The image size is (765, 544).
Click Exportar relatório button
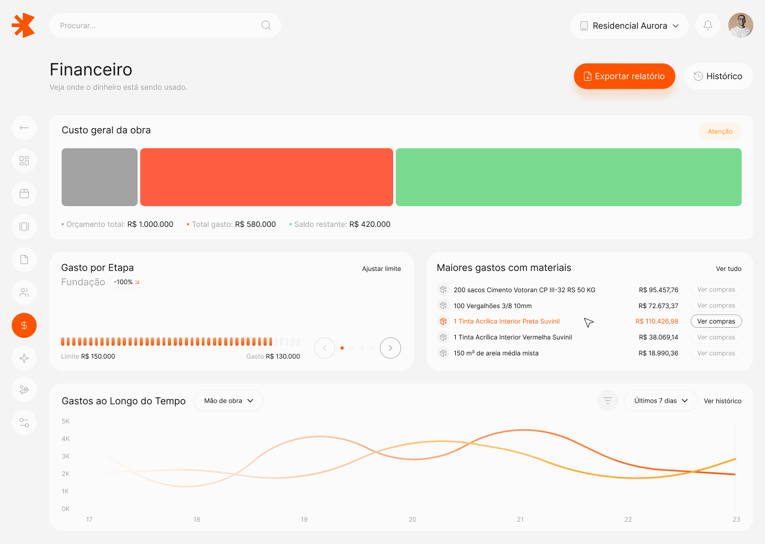pos(624,76)
